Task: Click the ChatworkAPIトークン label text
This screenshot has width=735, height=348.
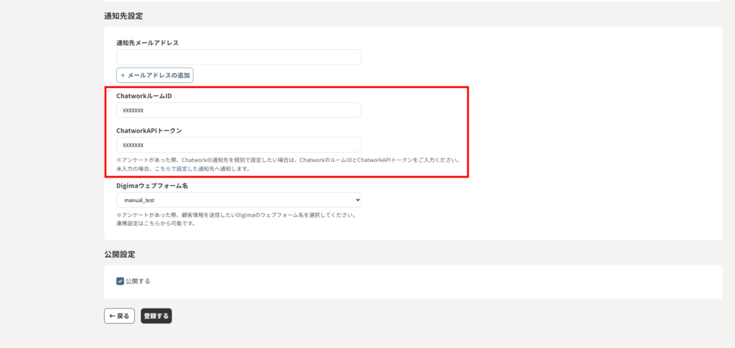Action: [x=149, y=131]
